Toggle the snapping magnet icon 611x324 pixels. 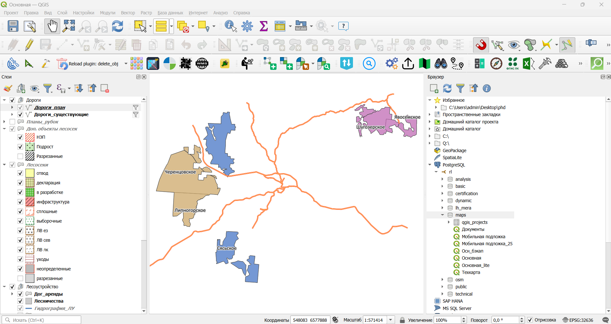click(x=481, y=45)
